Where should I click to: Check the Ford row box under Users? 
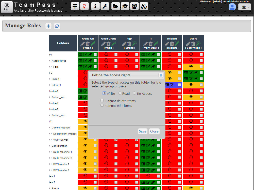point(201,67)
